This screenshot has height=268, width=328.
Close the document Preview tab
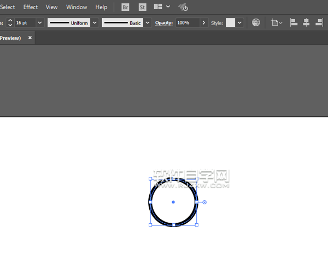tap(30, 38)
